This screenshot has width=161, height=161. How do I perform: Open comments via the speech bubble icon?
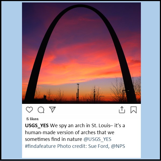[x=41, y=110]
